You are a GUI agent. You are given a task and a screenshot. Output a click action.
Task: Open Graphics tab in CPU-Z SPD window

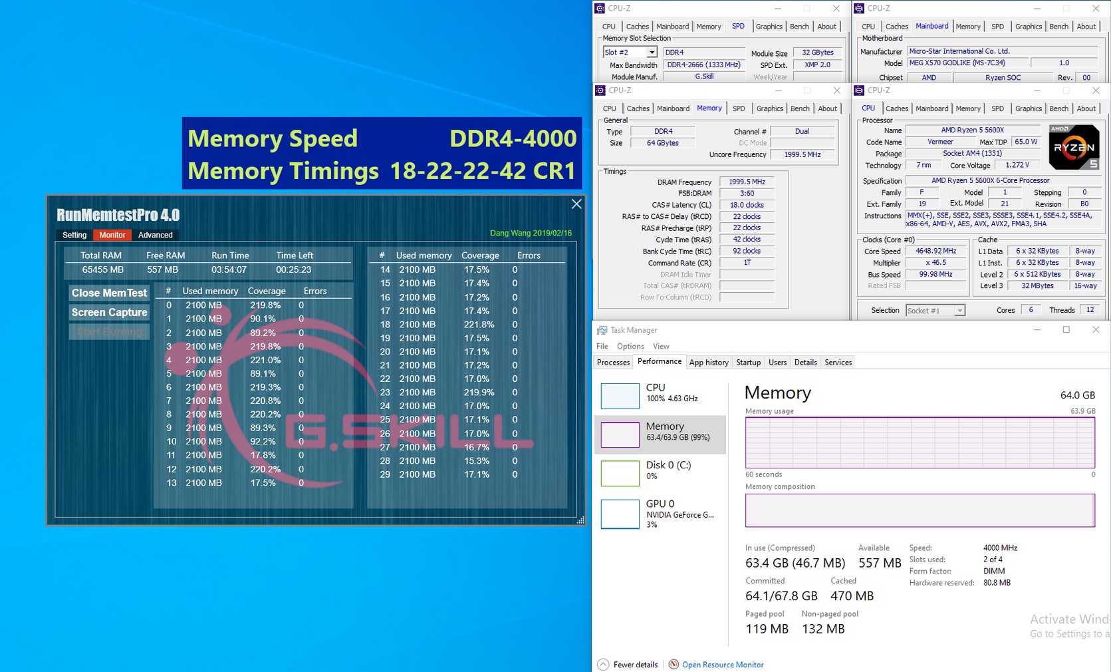[x=769, y=27]
